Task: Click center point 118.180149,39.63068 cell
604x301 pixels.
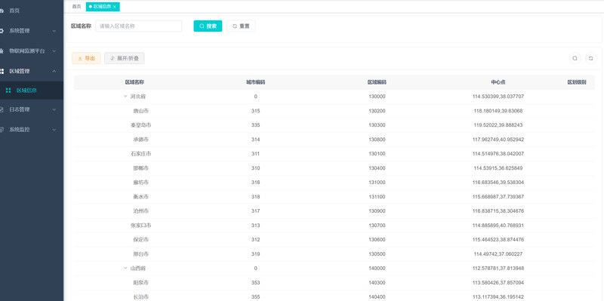Action: (498, 111)
